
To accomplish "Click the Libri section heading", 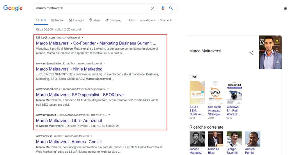I will pyautogui.click(x=193, y=77).
